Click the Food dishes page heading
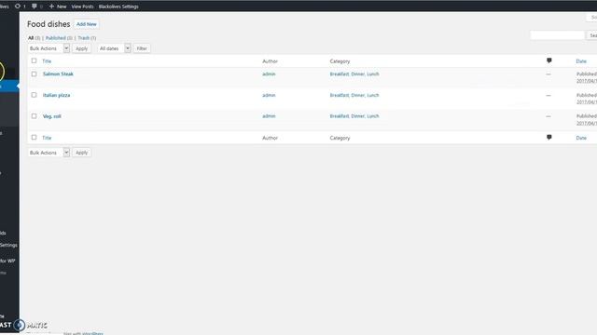The width and height of the screenshot is (597, 335). coord(49,24)
